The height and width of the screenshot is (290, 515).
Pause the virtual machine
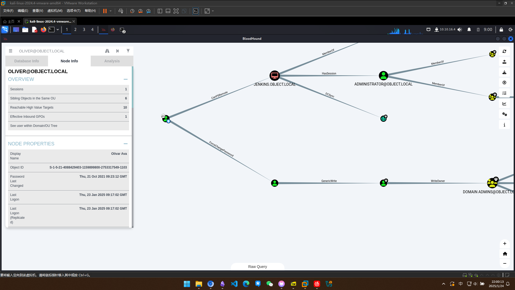(105, 11)
